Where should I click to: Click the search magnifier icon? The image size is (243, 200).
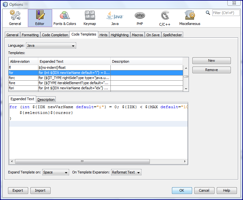[208, 13]
